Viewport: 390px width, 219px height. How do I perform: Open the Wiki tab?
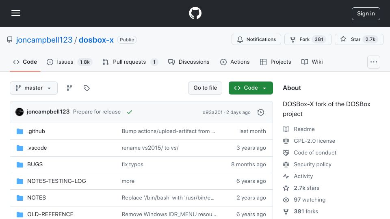point(312,62)
